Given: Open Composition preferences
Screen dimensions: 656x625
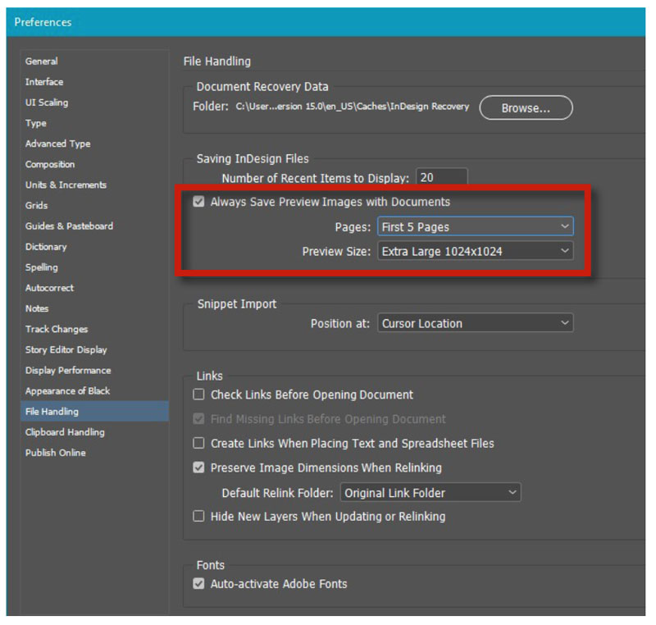Looking at the screenshot, I should [x=50, y=164].
